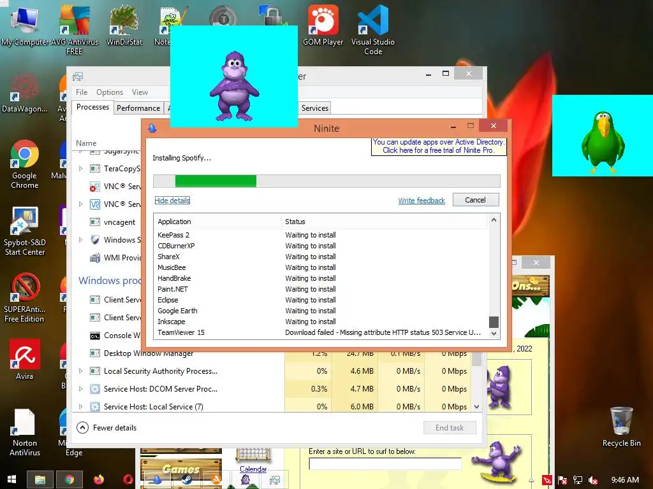Open the DataWagon desktop shortcut

(x=25, y=93)
